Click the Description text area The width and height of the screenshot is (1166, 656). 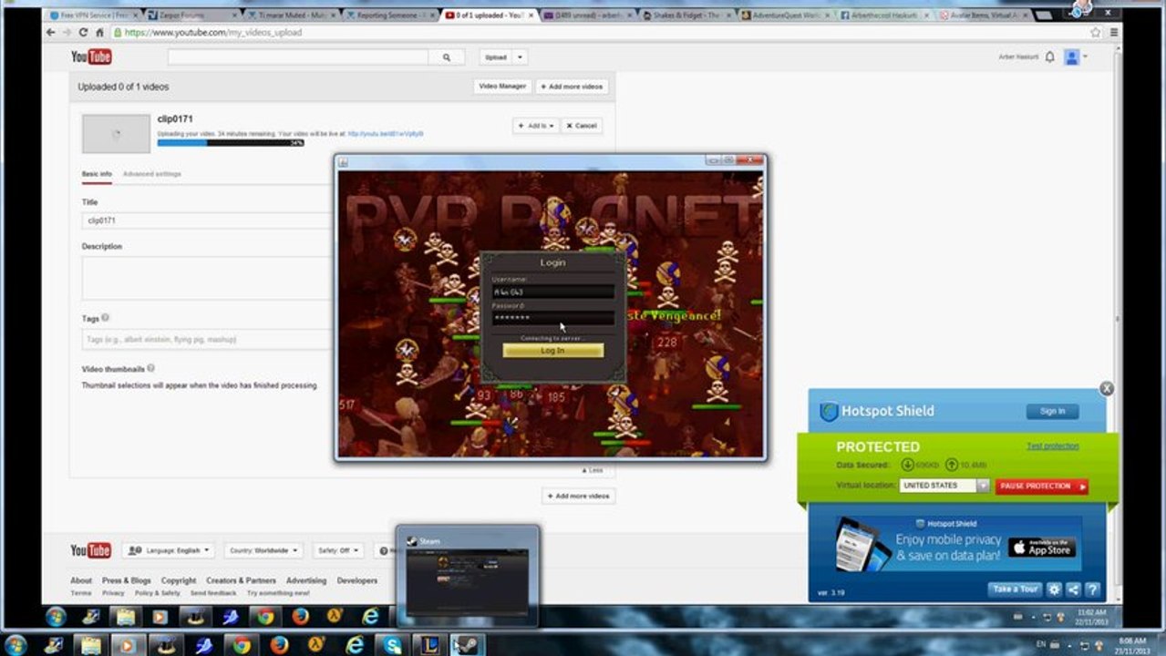coord(207,278)
